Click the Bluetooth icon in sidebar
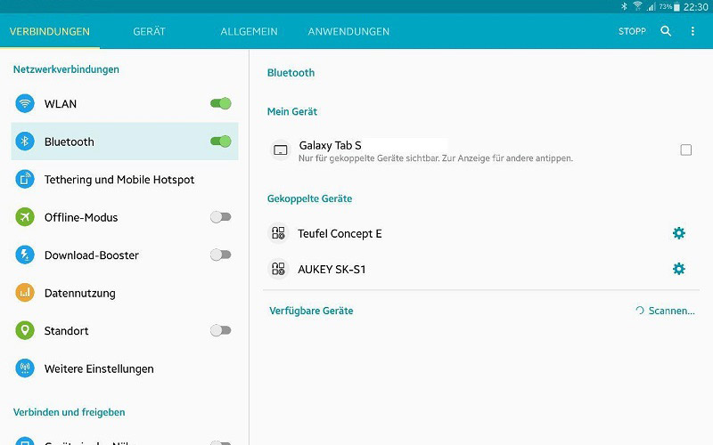 tap(25, 142)
